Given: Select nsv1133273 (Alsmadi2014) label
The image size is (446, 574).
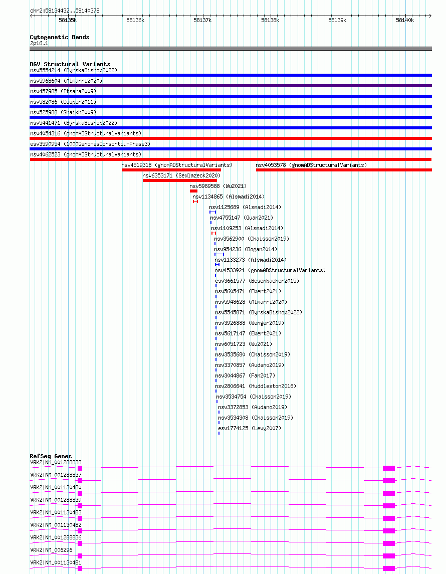Looking at the screenshot, I should tap(251, 260).
